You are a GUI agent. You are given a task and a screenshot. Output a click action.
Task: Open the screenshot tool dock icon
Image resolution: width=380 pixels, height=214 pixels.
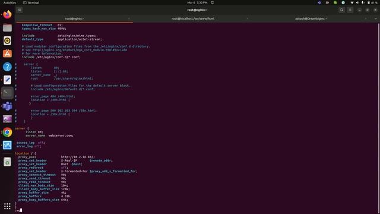click(x=7, y=119)
